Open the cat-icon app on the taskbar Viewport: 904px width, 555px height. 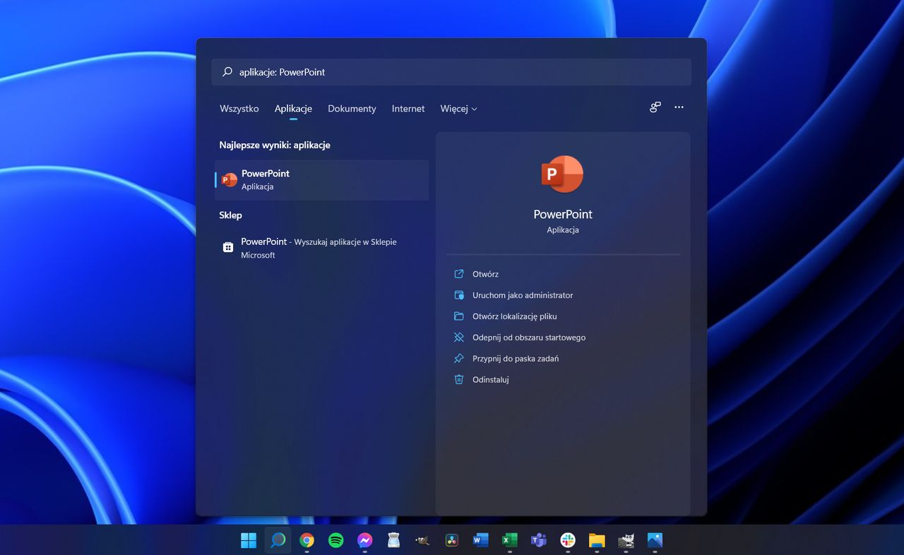[x=626, y=540]
